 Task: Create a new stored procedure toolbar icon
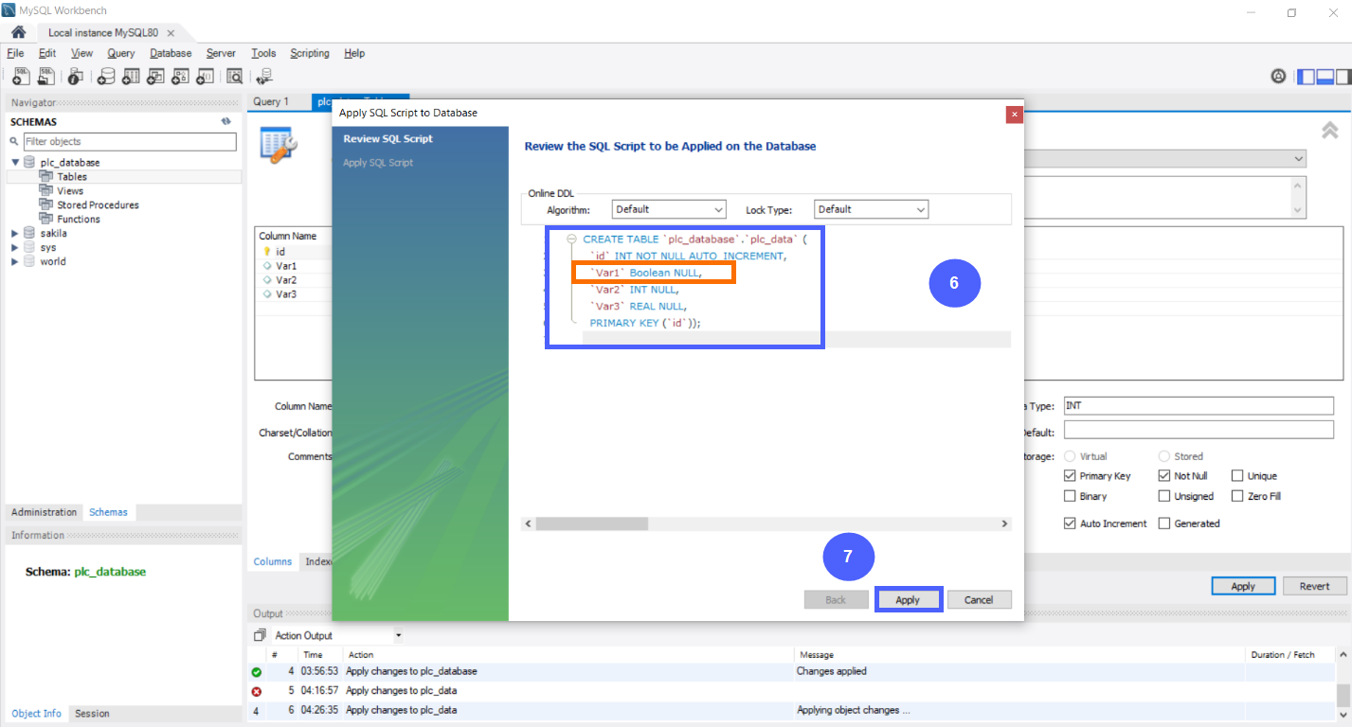(181, 76)
